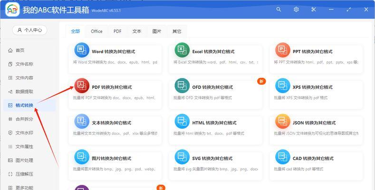Open 个人中心 personal center button

tap(29, 30)
